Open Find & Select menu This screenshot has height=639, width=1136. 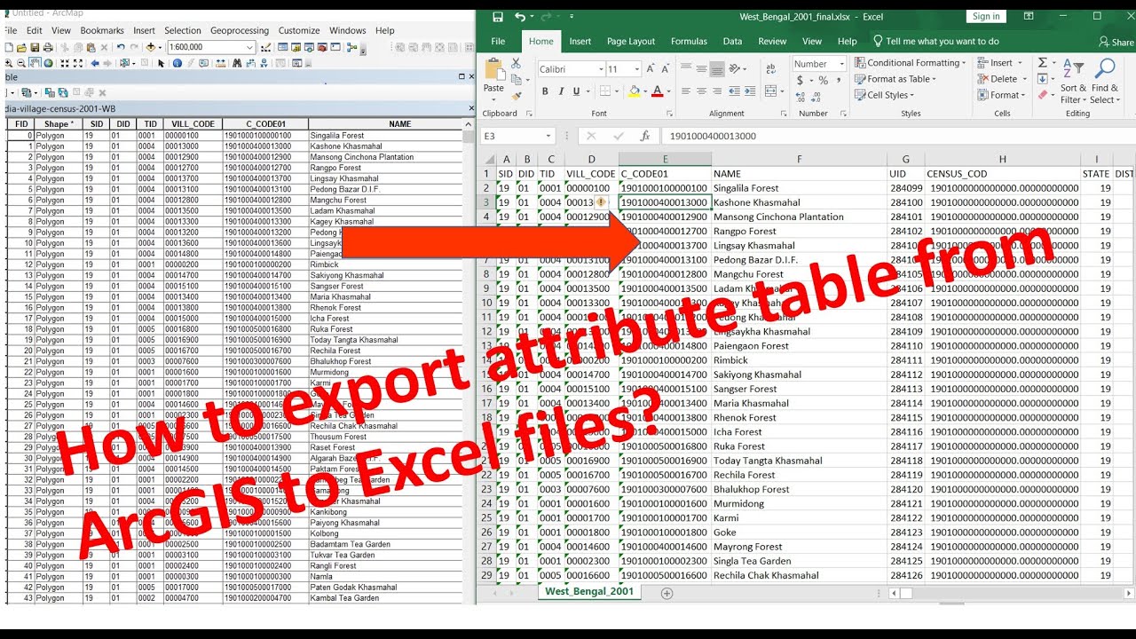[x=1105, y=81]
